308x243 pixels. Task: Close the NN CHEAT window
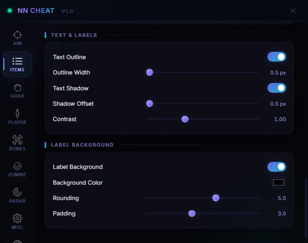pos(293,11)
